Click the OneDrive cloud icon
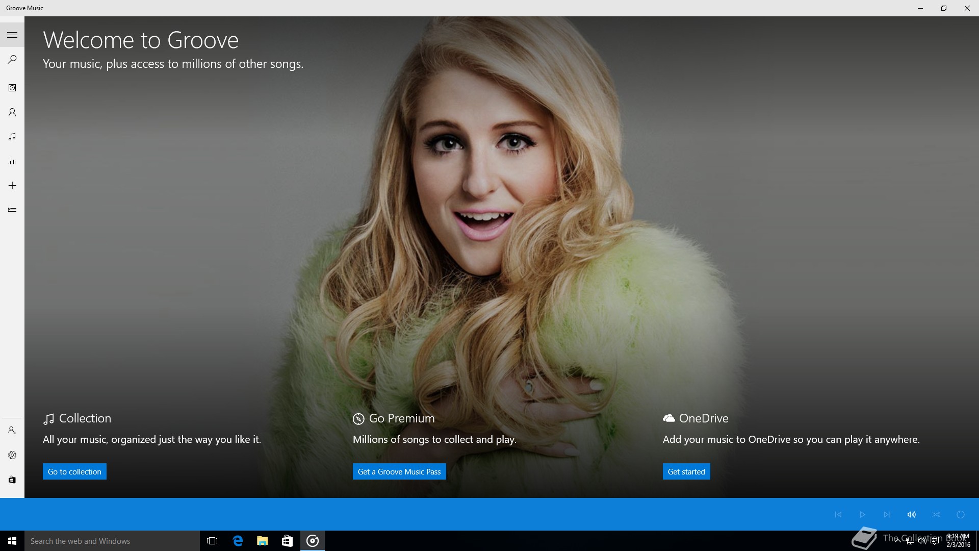 [x=668, y=418]
